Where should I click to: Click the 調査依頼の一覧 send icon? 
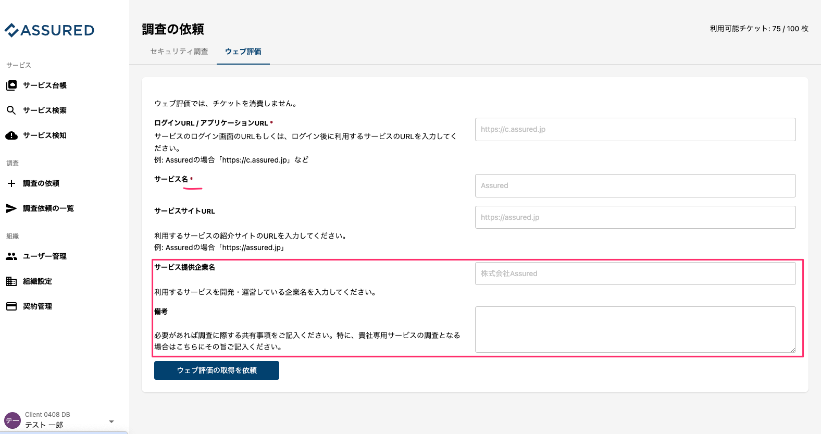tap(11, 208)
